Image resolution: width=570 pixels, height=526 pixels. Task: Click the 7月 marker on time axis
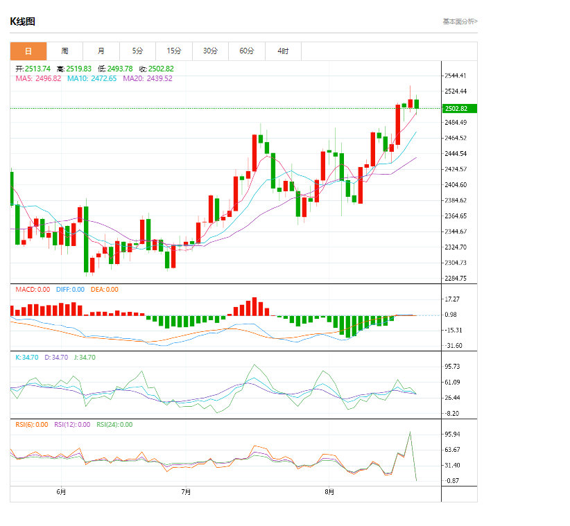[x=186, y=492]
